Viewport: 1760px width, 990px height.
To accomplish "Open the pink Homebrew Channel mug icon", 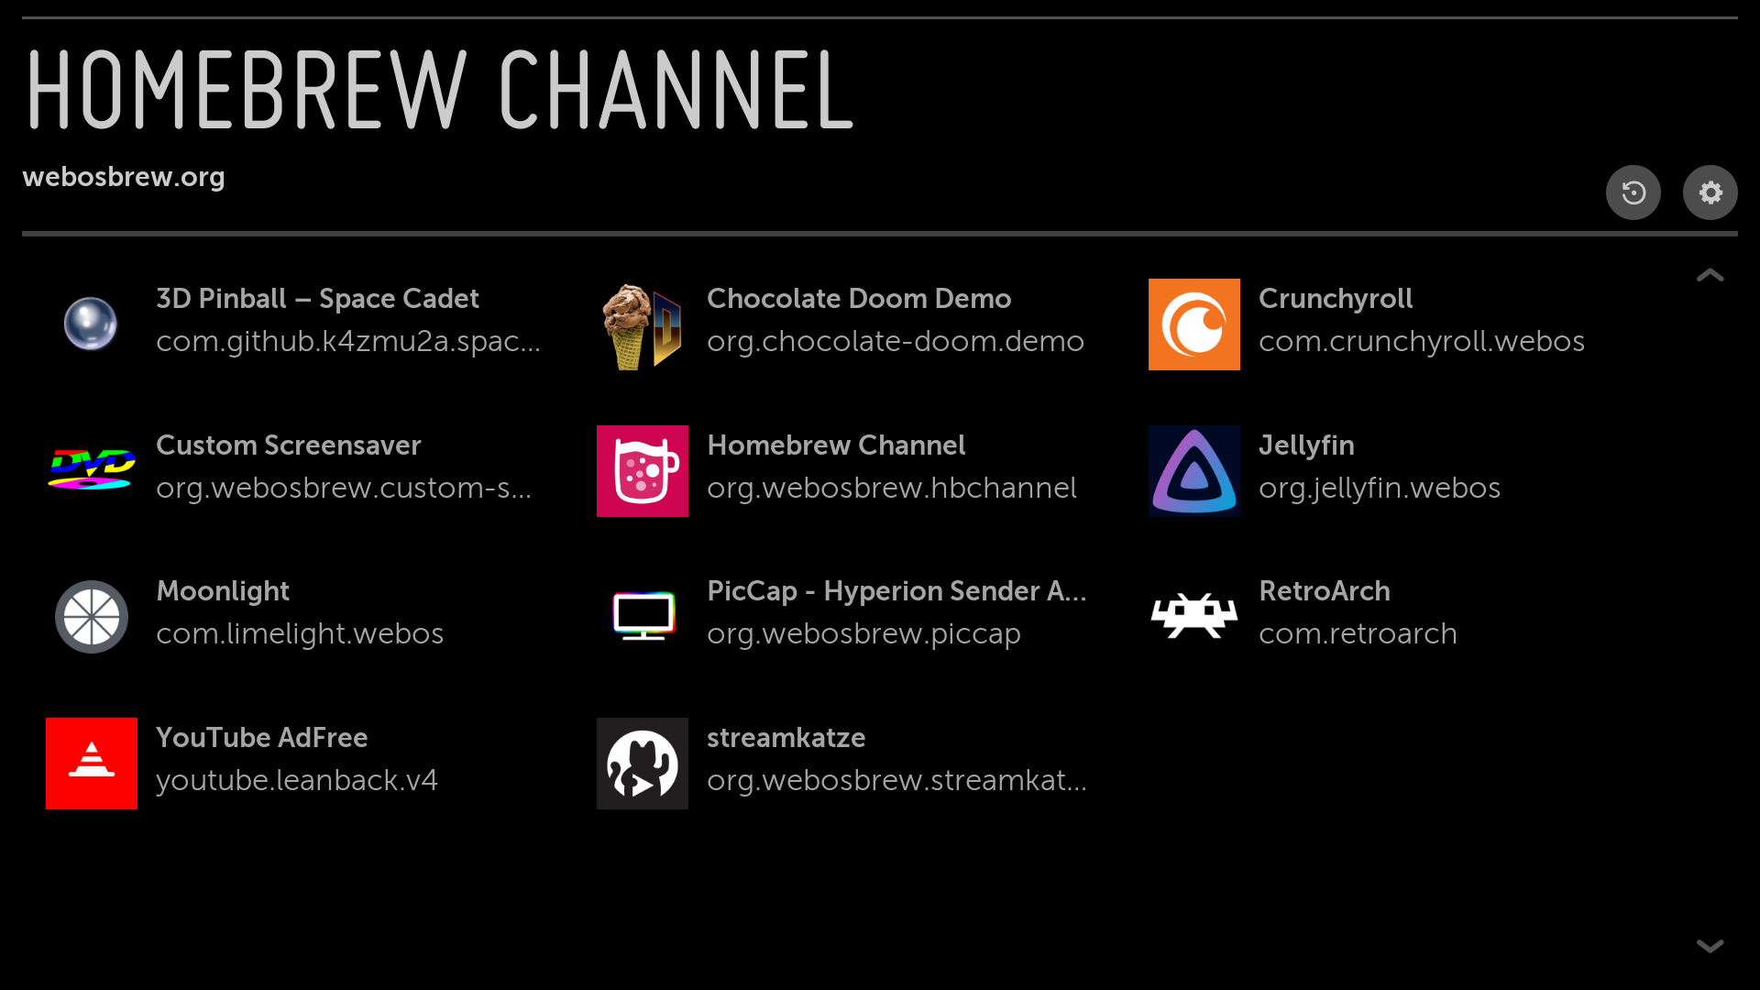I will click(643, 471).
